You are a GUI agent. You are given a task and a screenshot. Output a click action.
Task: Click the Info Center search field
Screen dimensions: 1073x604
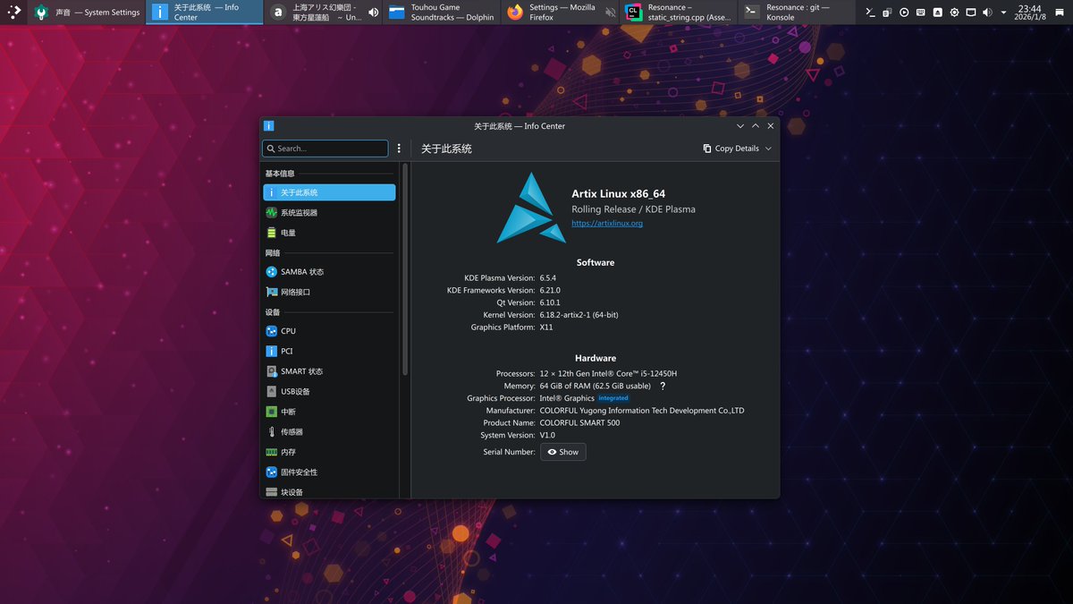coord(325,149)
